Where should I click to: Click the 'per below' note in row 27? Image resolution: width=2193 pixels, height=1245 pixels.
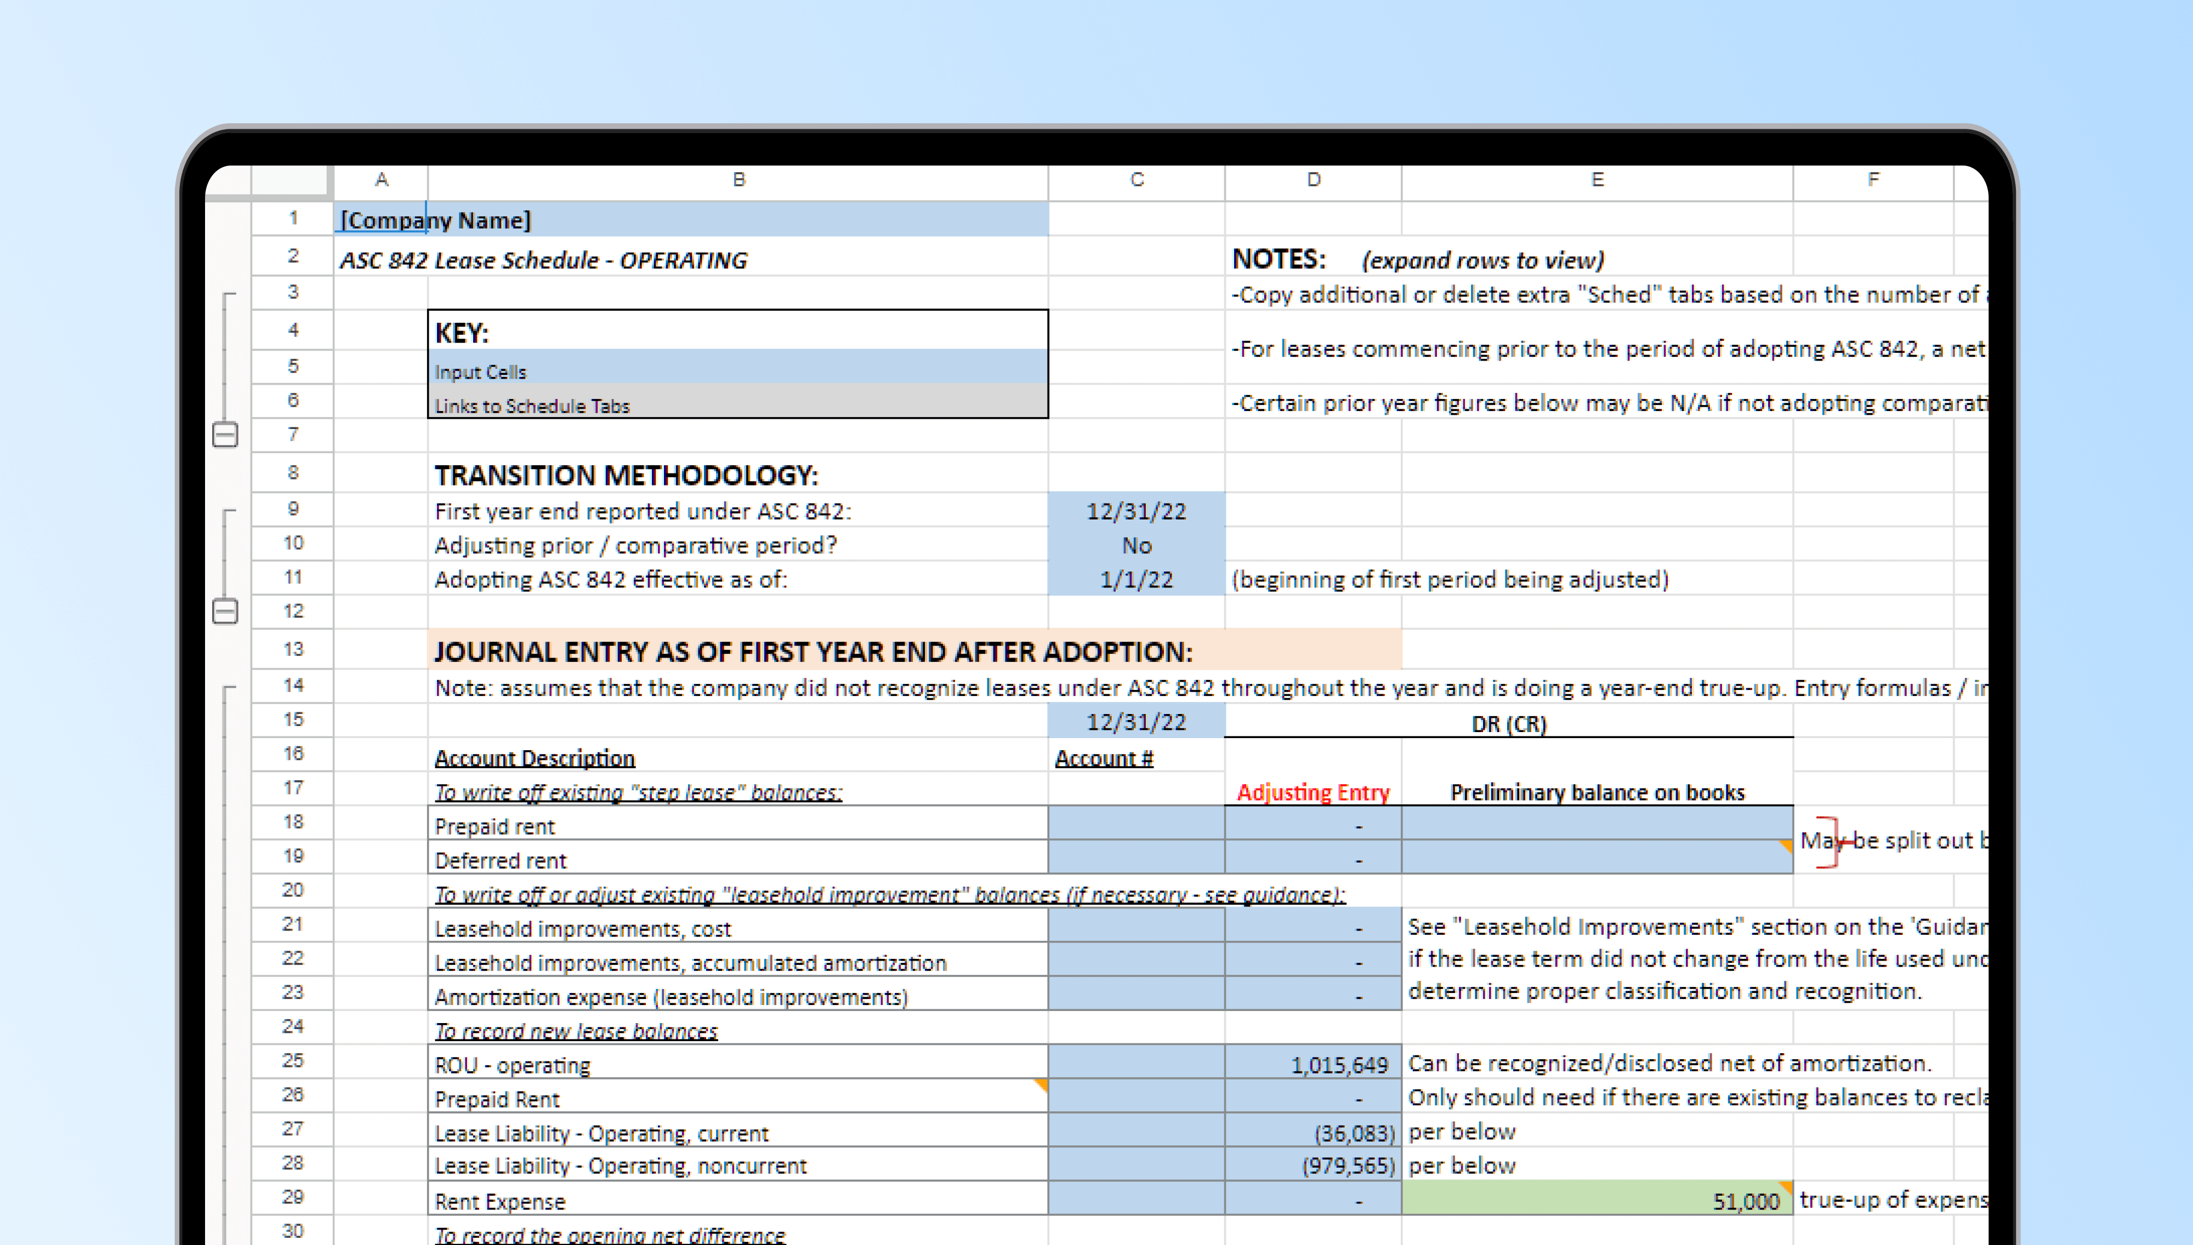(x=1462, y=1131)
